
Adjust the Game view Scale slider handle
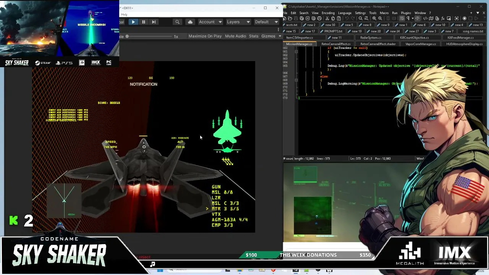pos(127,36)
